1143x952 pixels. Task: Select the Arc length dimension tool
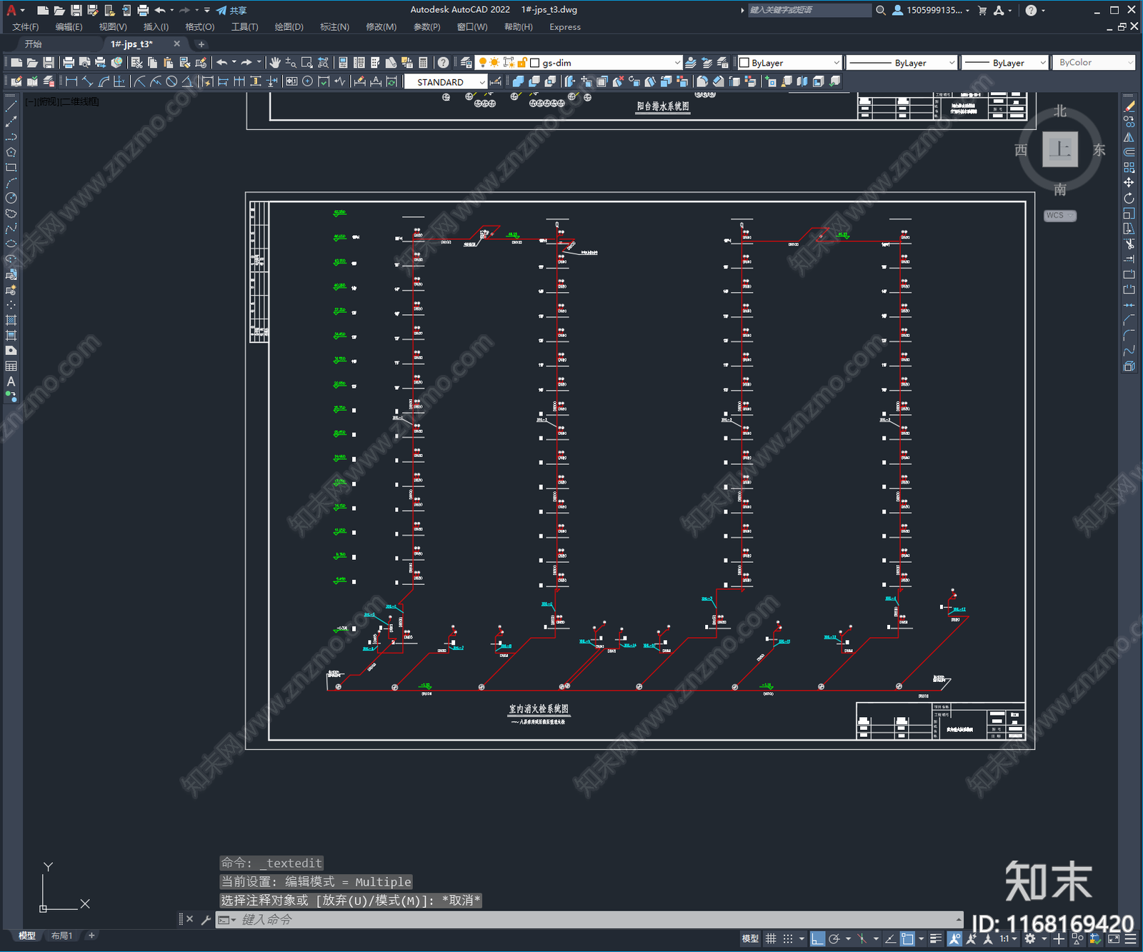click(x=104, y=81)
